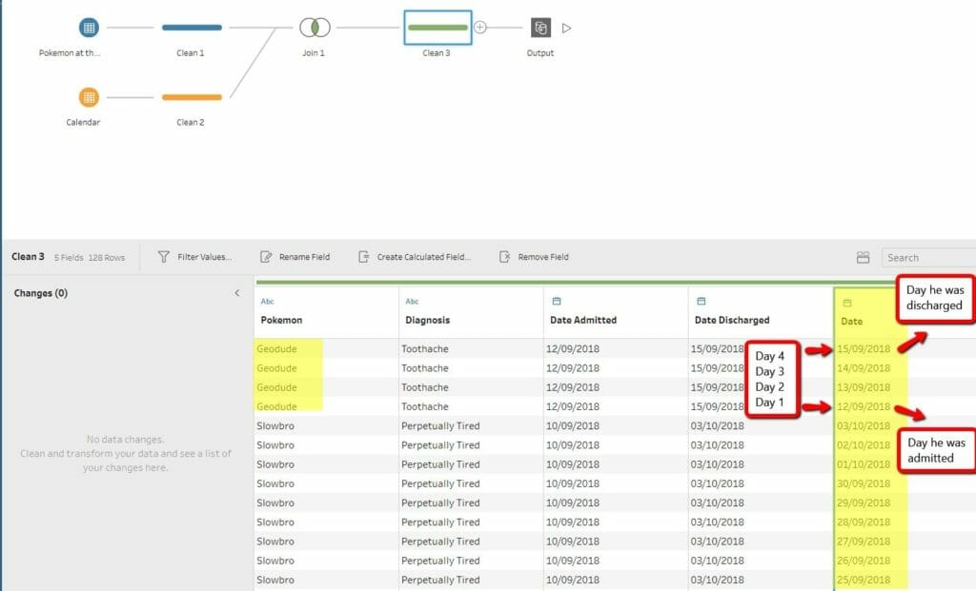The width and height of the screenshot is (976, 591).
Task: Click the Output step label
Action: (540, 53)
